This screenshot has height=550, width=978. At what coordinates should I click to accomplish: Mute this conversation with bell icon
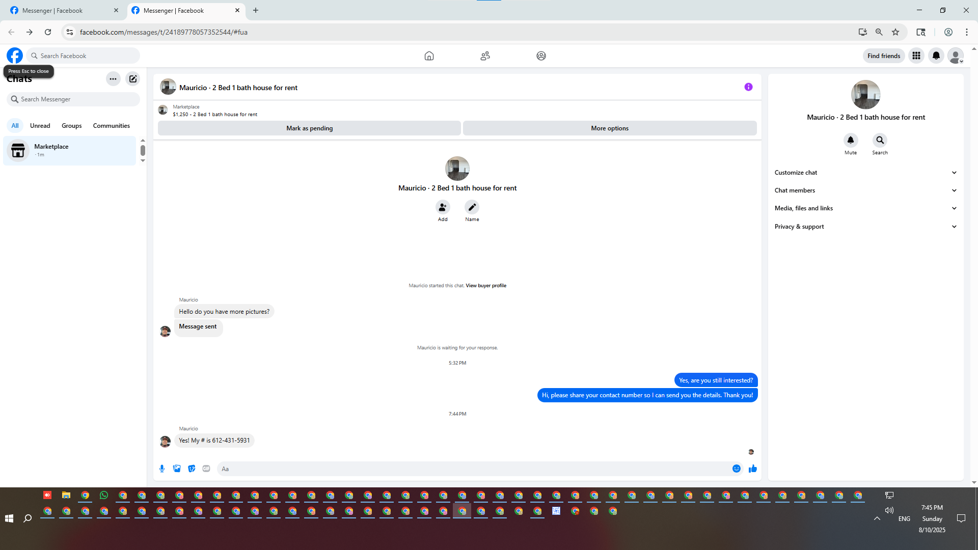click(x=850, y=140)
